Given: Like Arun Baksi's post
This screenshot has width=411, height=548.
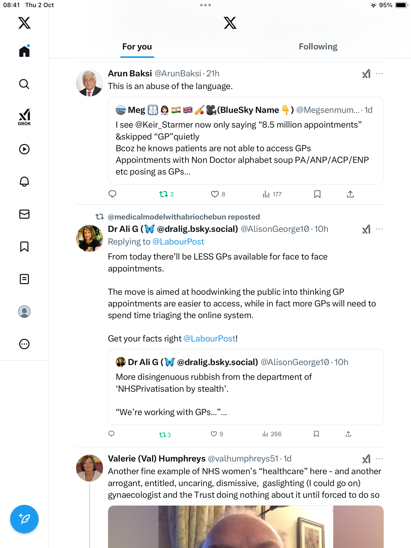Looking at the screenshot, I should coord(215,194).
